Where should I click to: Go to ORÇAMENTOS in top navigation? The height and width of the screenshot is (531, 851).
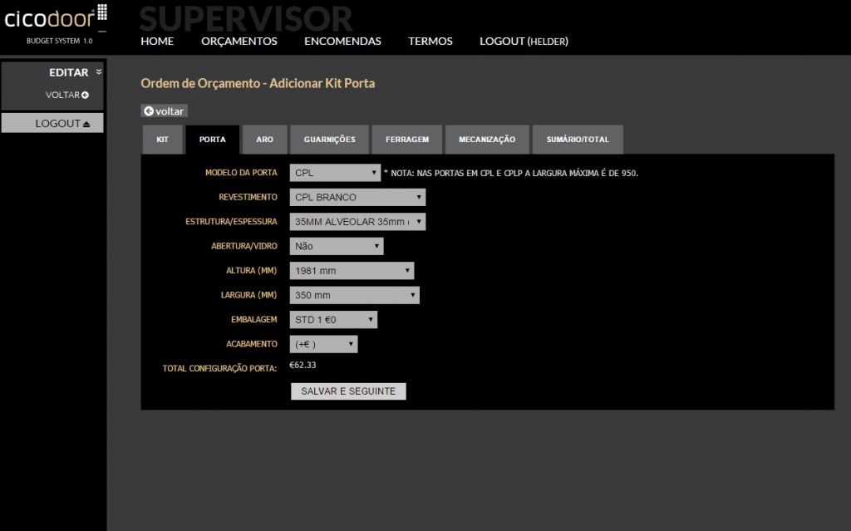(x=239, y=41)
